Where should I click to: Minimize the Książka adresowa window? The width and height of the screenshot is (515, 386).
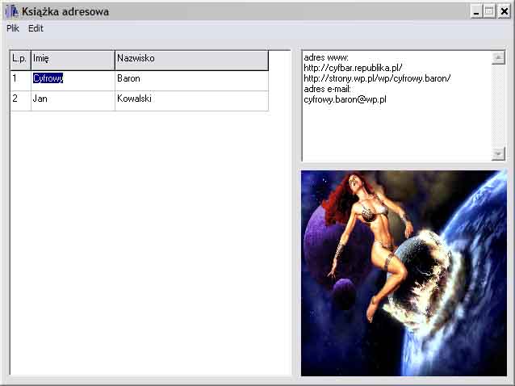tap(476, 12)
